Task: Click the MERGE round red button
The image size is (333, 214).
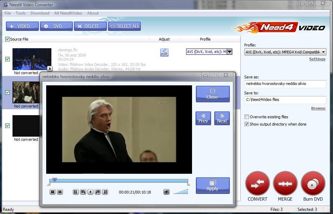Action: [x=285, y=183]
